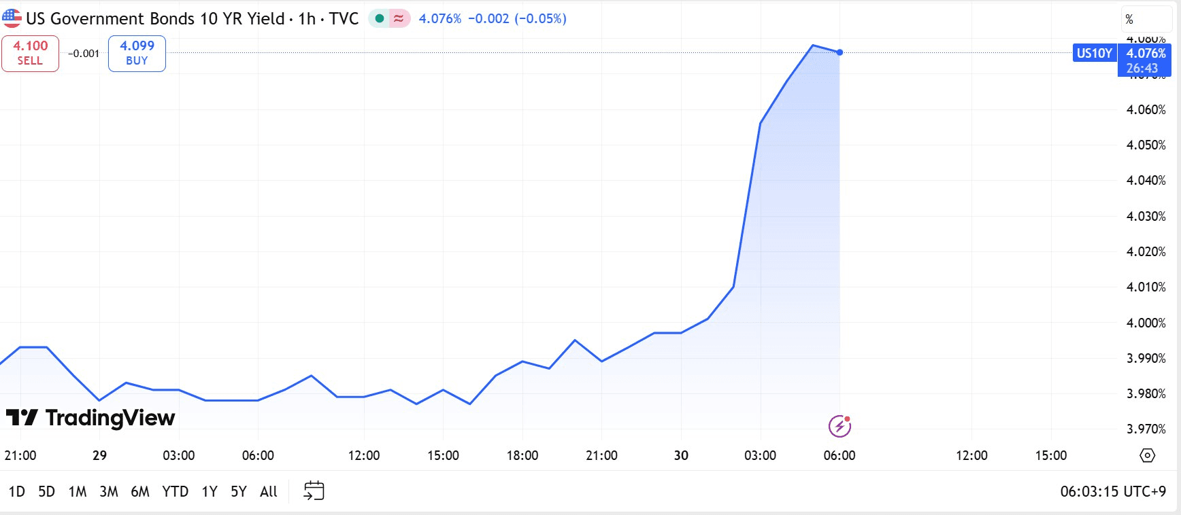Open the UTC+9 timezone menu
The height and width of the screenshot is (515, 1181).
tap(1112, 491)
